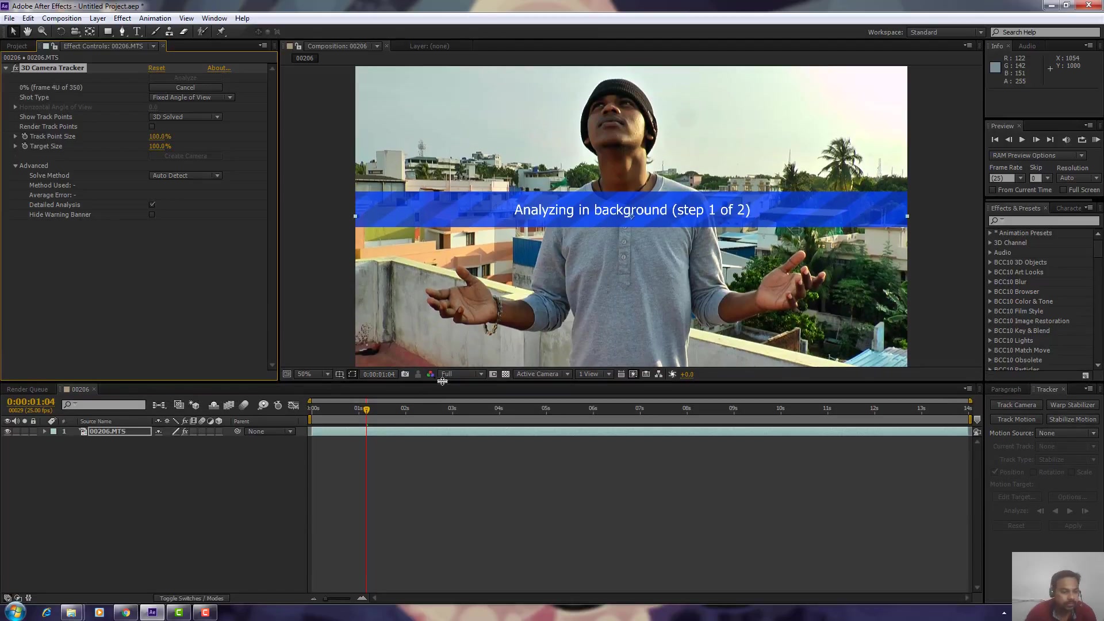This screenshot has height=621, width=1104.
Task: Click the Warp Stabilizer button
Action: 1072,405
